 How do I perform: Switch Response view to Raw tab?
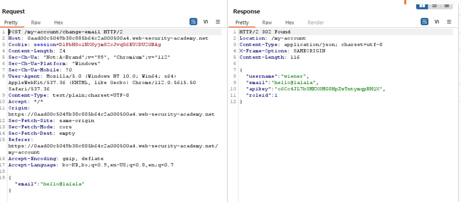[x=267, y=22]
